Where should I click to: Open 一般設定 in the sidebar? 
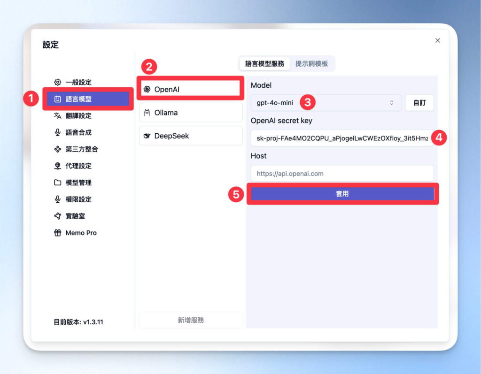[88, 82]
